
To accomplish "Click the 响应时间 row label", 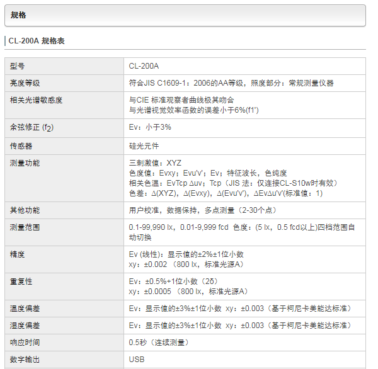I will coord(25,343).
